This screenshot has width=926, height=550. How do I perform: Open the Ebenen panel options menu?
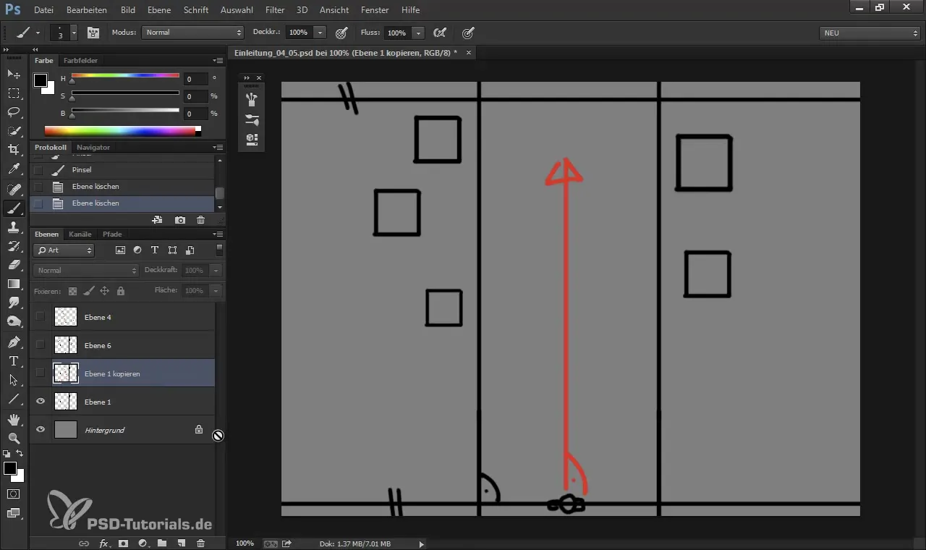click(218, 234)
